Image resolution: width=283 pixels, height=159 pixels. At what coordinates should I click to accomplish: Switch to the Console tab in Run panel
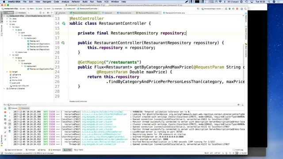click(x=13, y=108)
